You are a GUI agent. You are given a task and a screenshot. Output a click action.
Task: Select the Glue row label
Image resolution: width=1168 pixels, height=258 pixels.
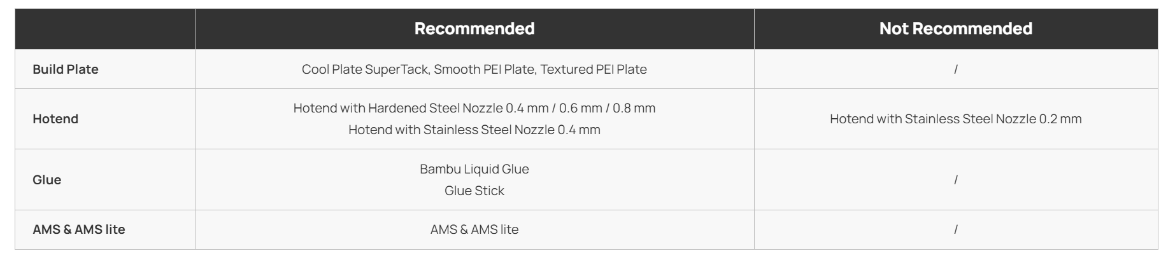(x=47, y=180)
